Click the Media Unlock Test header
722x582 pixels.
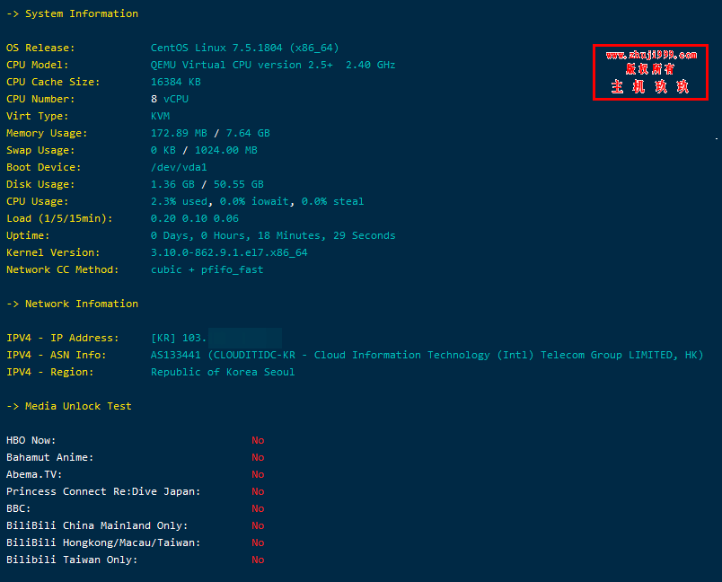(69, 406)
